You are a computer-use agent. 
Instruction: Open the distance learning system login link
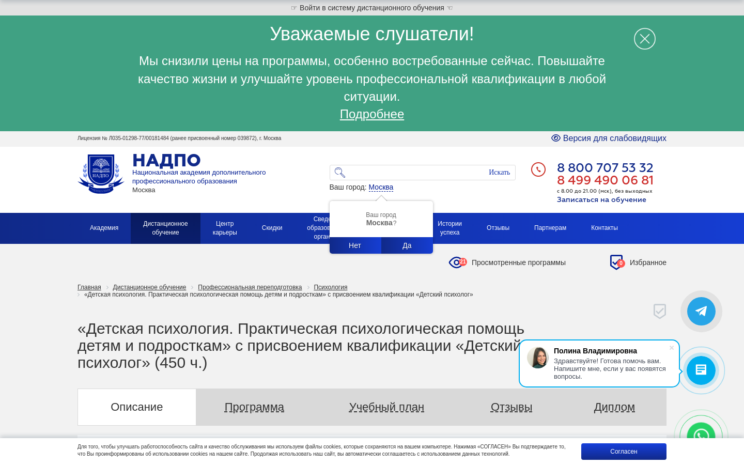(372, 8)
